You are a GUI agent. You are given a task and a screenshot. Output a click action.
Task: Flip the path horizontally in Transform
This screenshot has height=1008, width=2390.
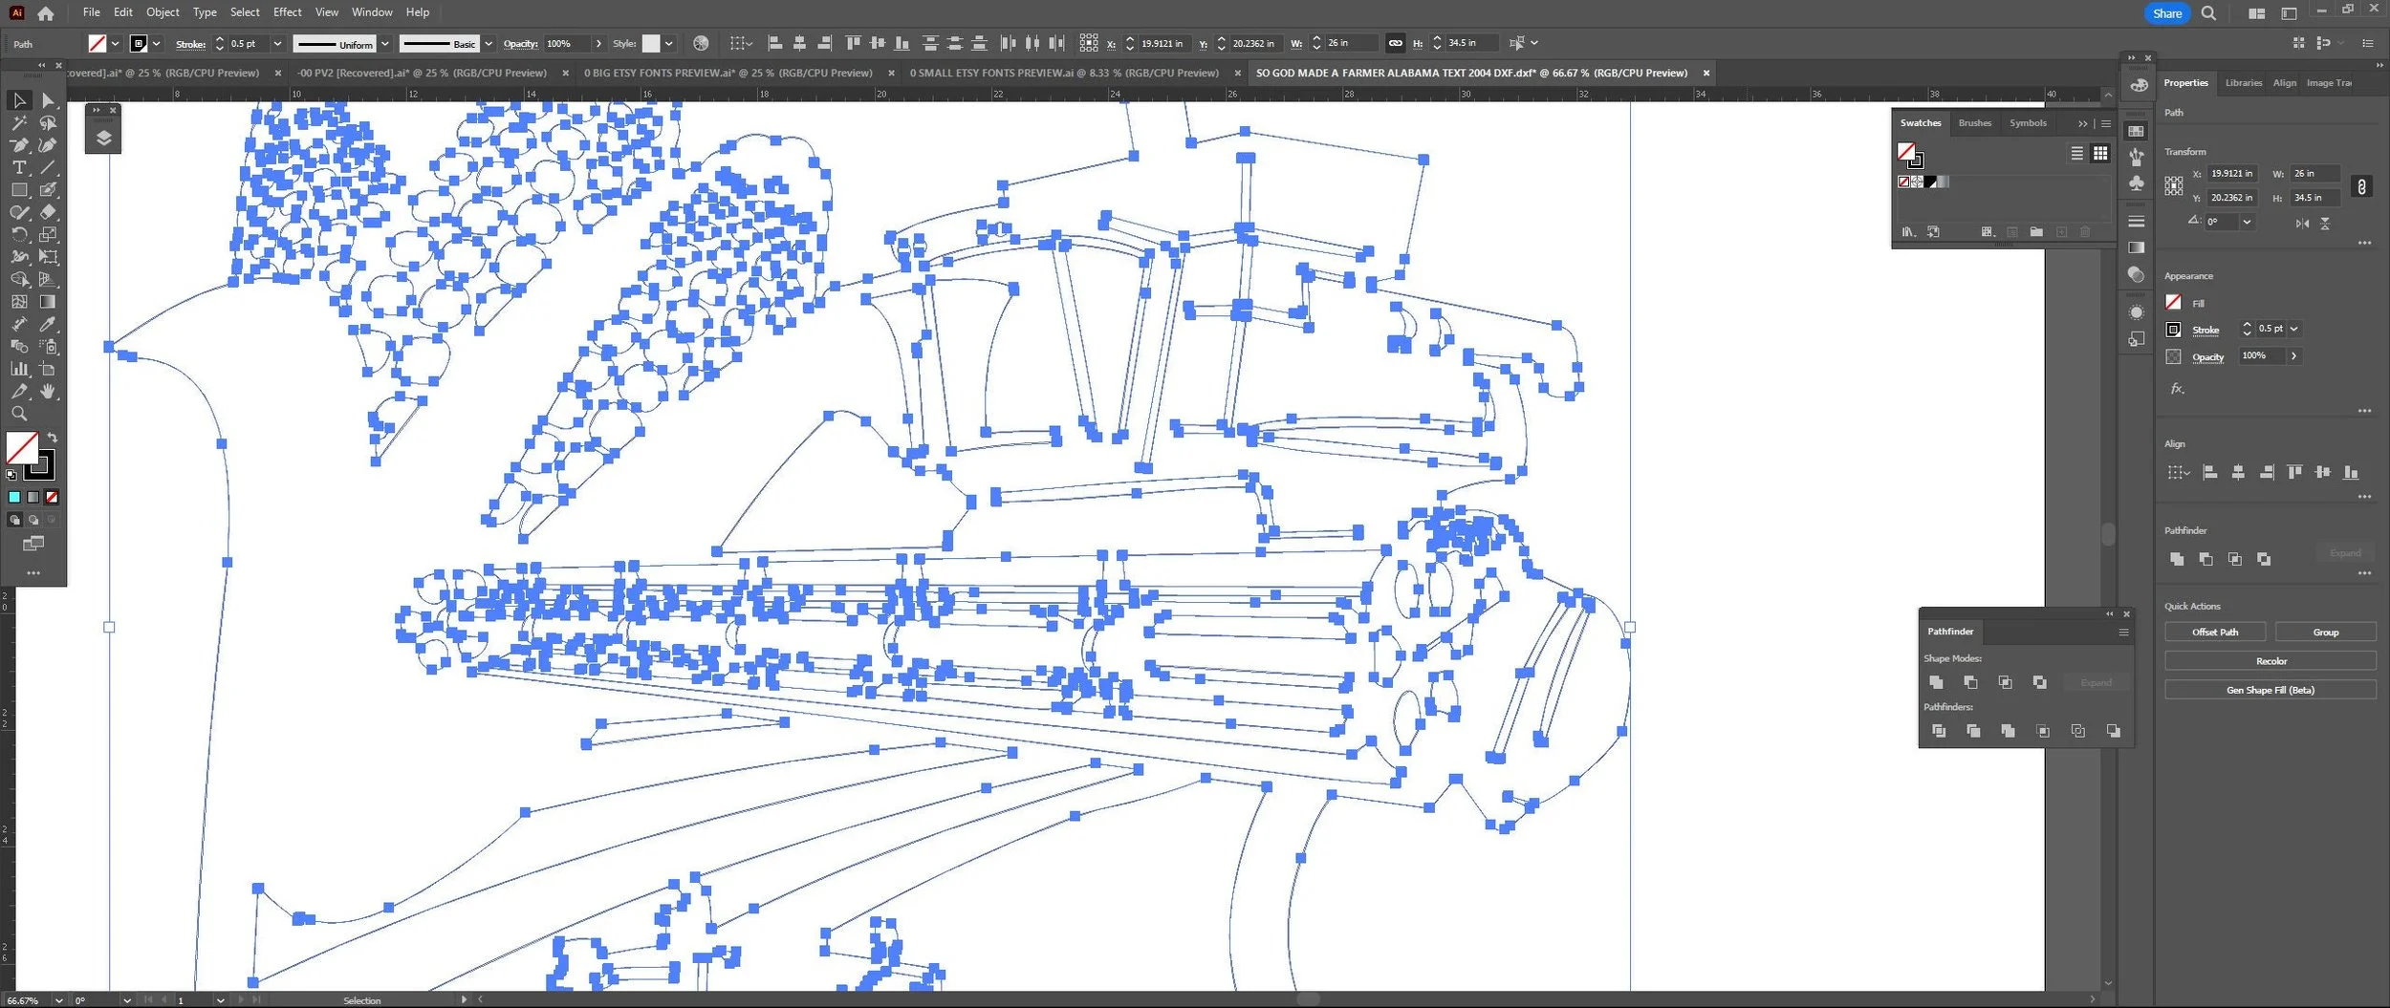(x=2302, y=223)
